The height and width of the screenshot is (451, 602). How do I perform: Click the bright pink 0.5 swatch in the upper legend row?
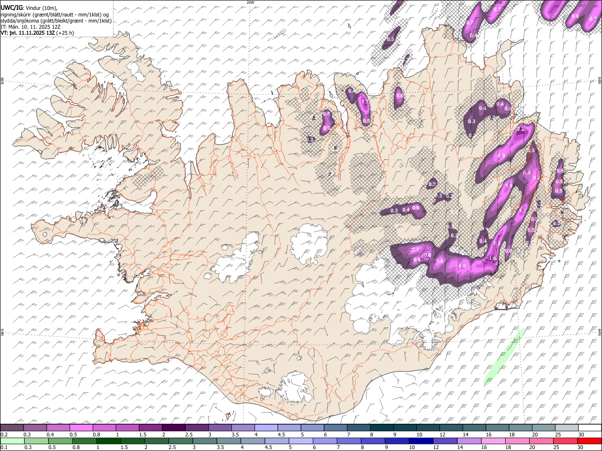coord(81,428)
